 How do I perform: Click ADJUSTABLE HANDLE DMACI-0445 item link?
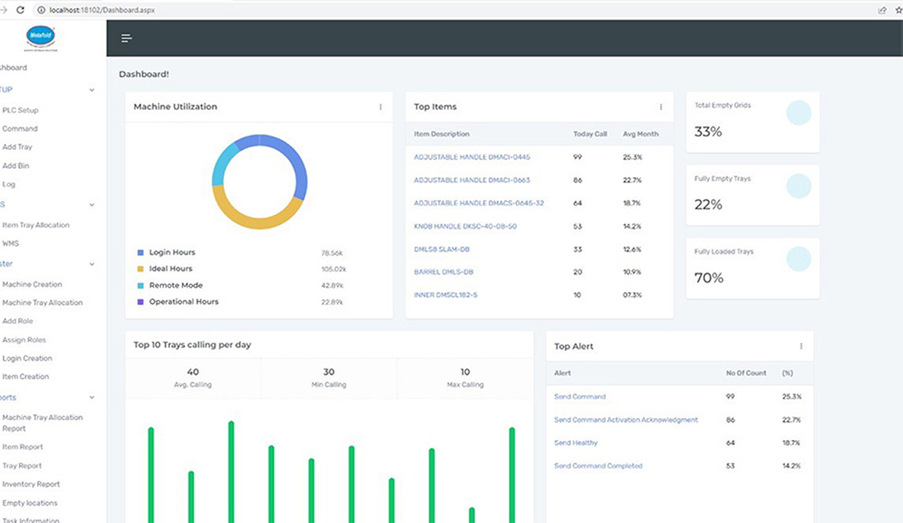(x=472, y=157)
